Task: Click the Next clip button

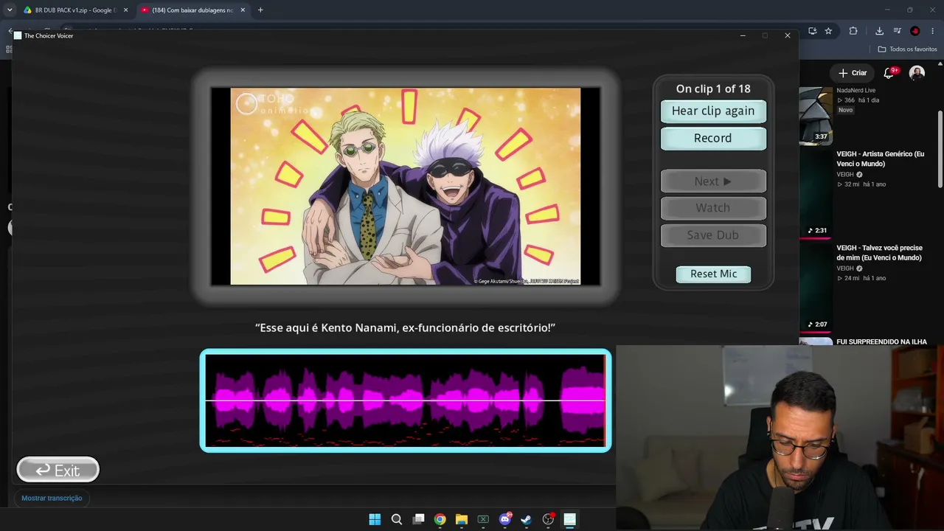Action: (713, 181)
